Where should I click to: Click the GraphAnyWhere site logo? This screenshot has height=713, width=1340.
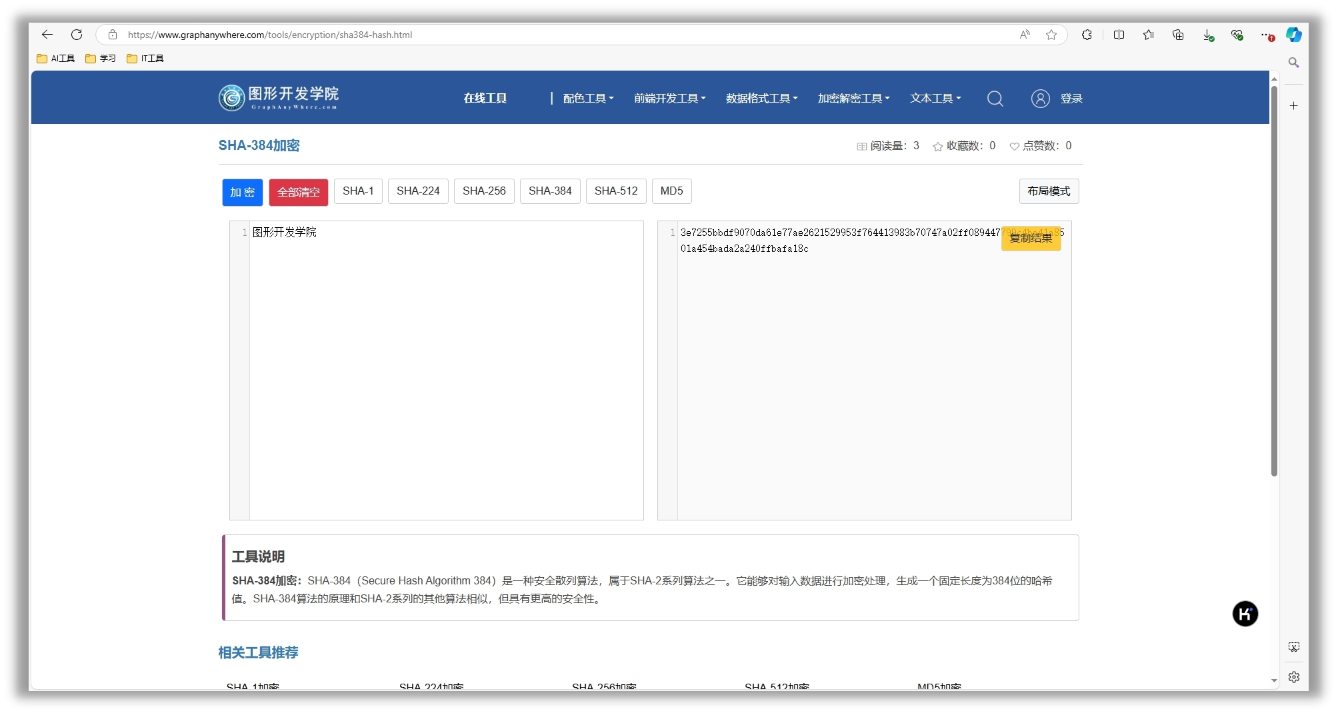point(279,98)
